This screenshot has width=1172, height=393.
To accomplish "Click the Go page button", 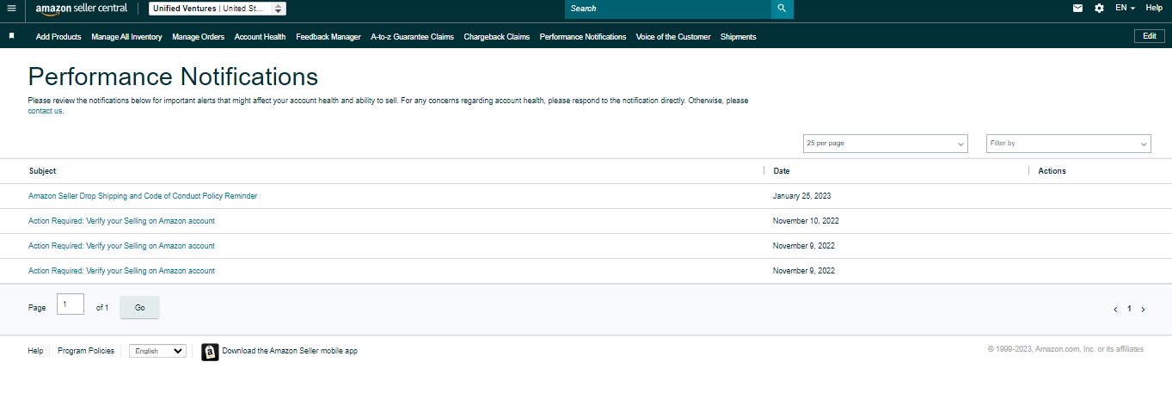I will click(x=139, y=308).
